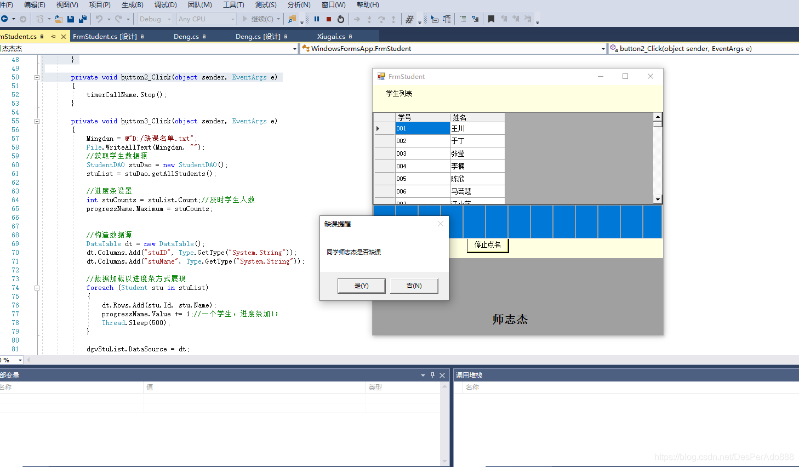Click the Open File folder icon
799x467 pixels.
point(58,19)
